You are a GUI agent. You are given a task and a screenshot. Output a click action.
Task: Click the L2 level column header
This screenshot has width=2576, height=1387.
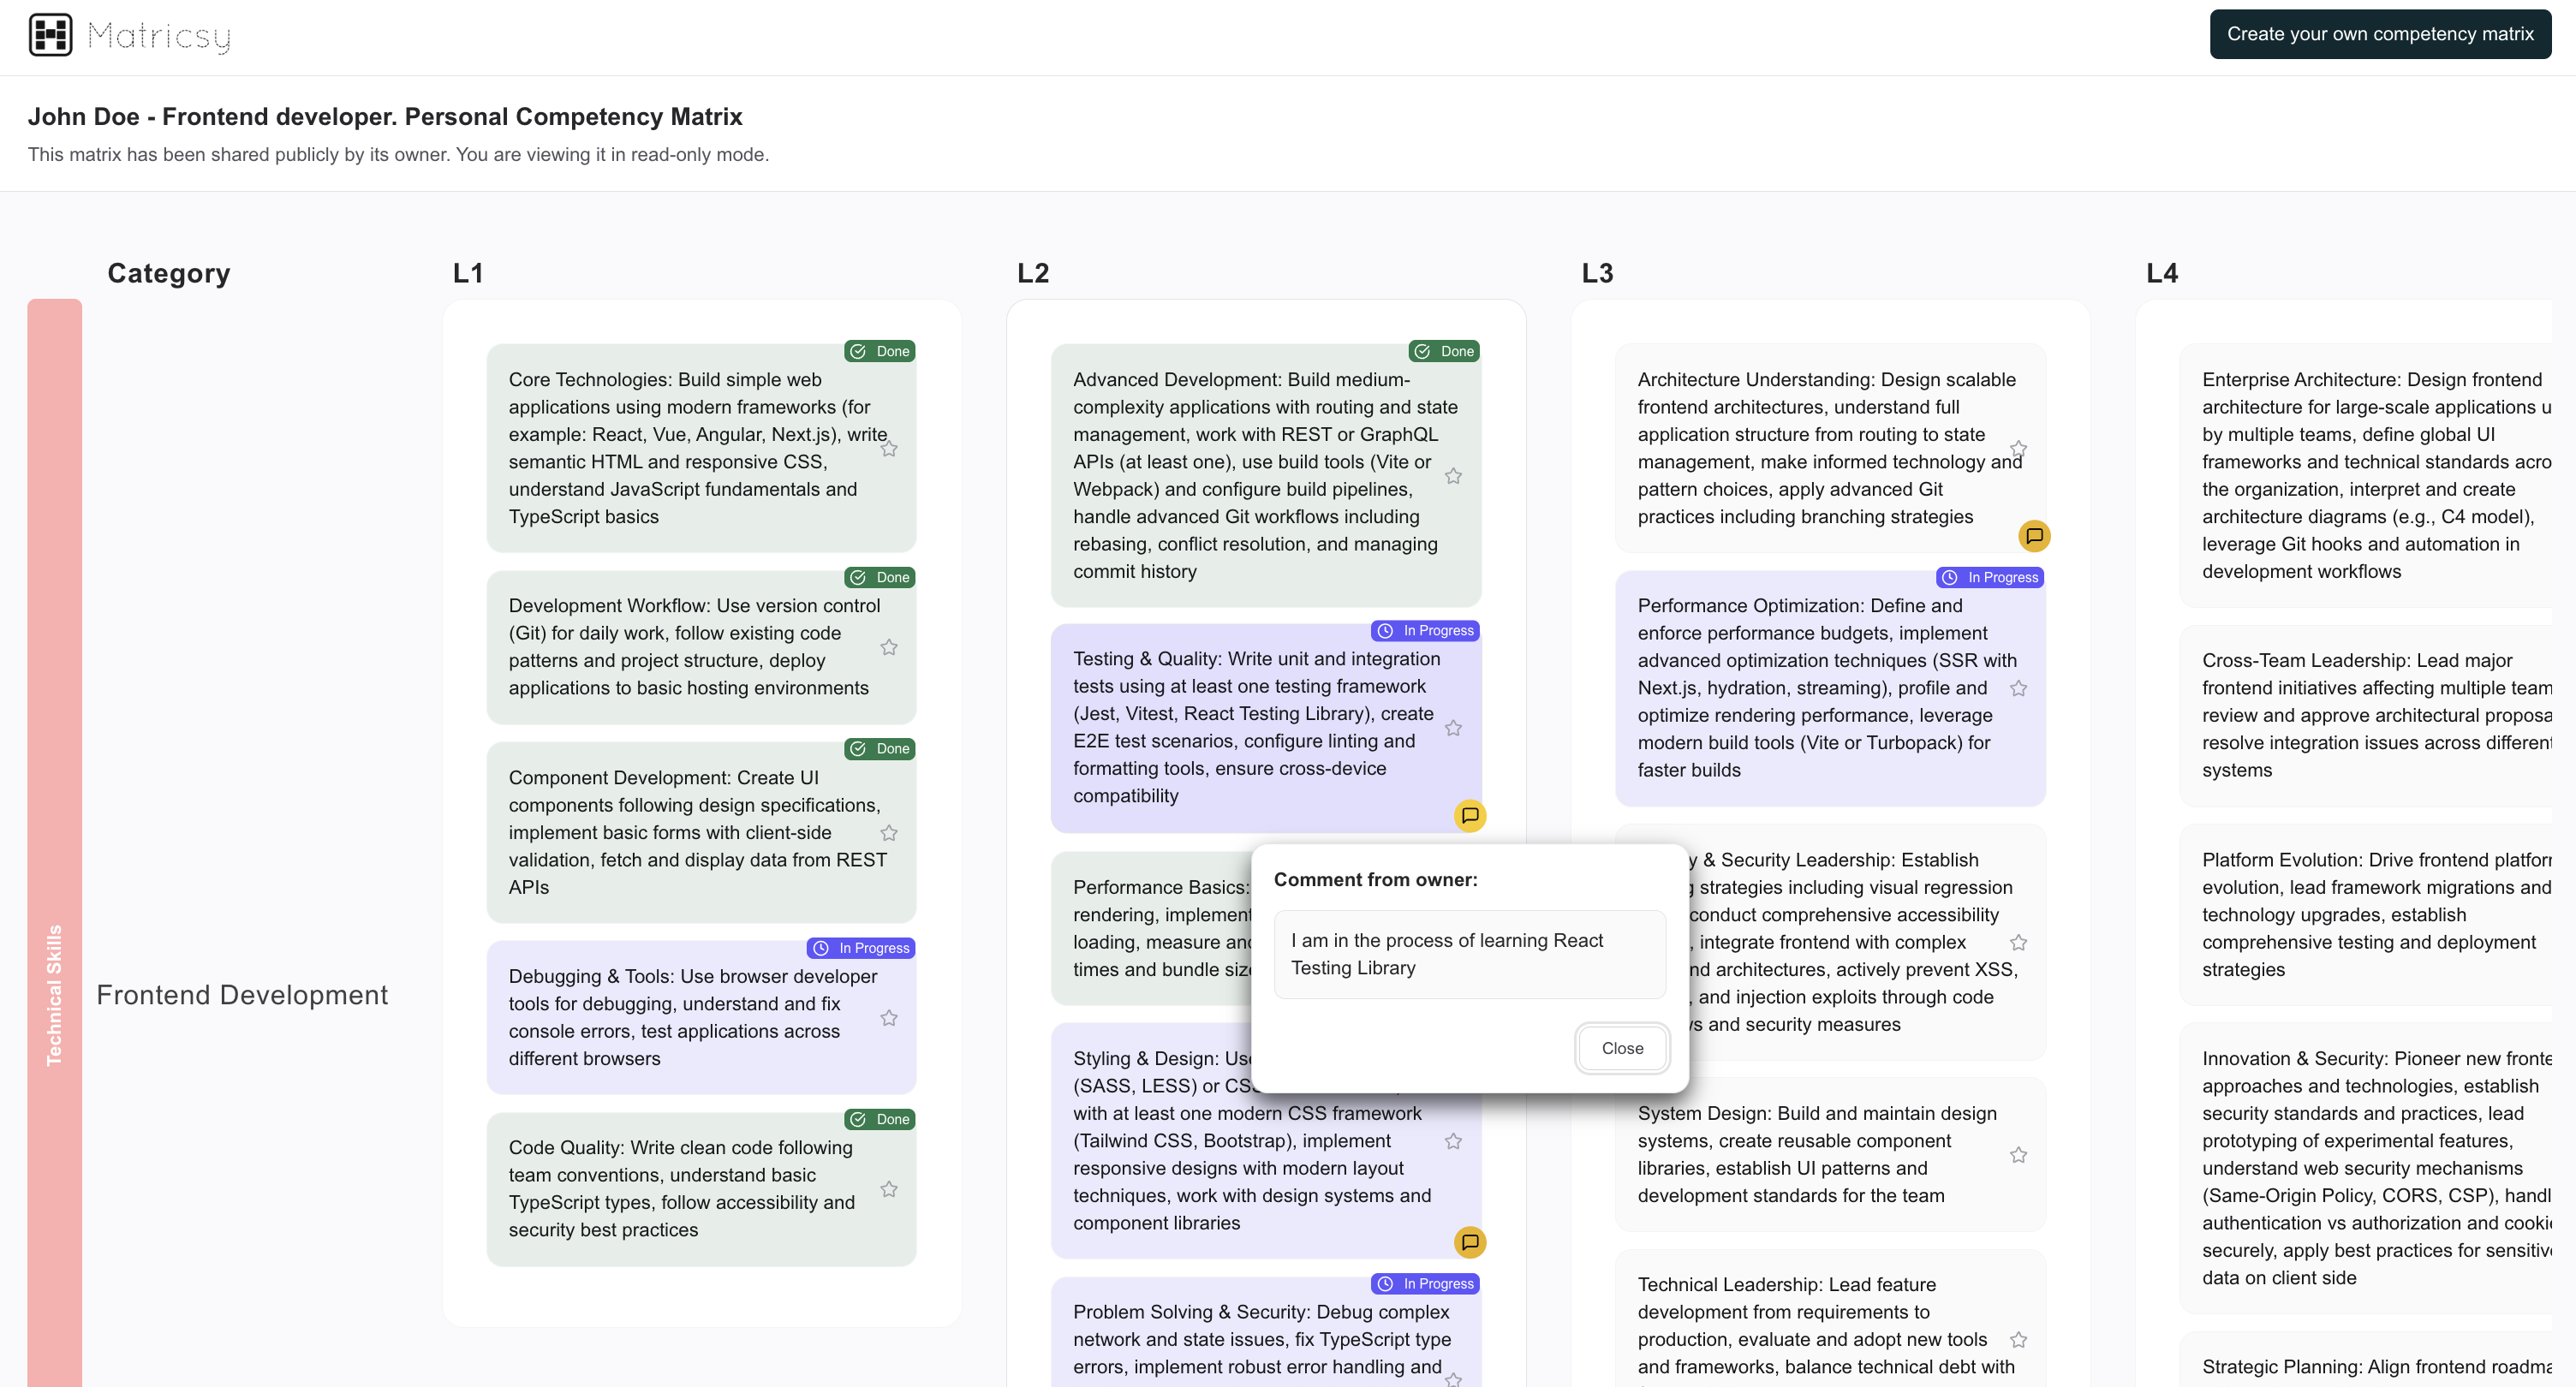coord(1032,273)
